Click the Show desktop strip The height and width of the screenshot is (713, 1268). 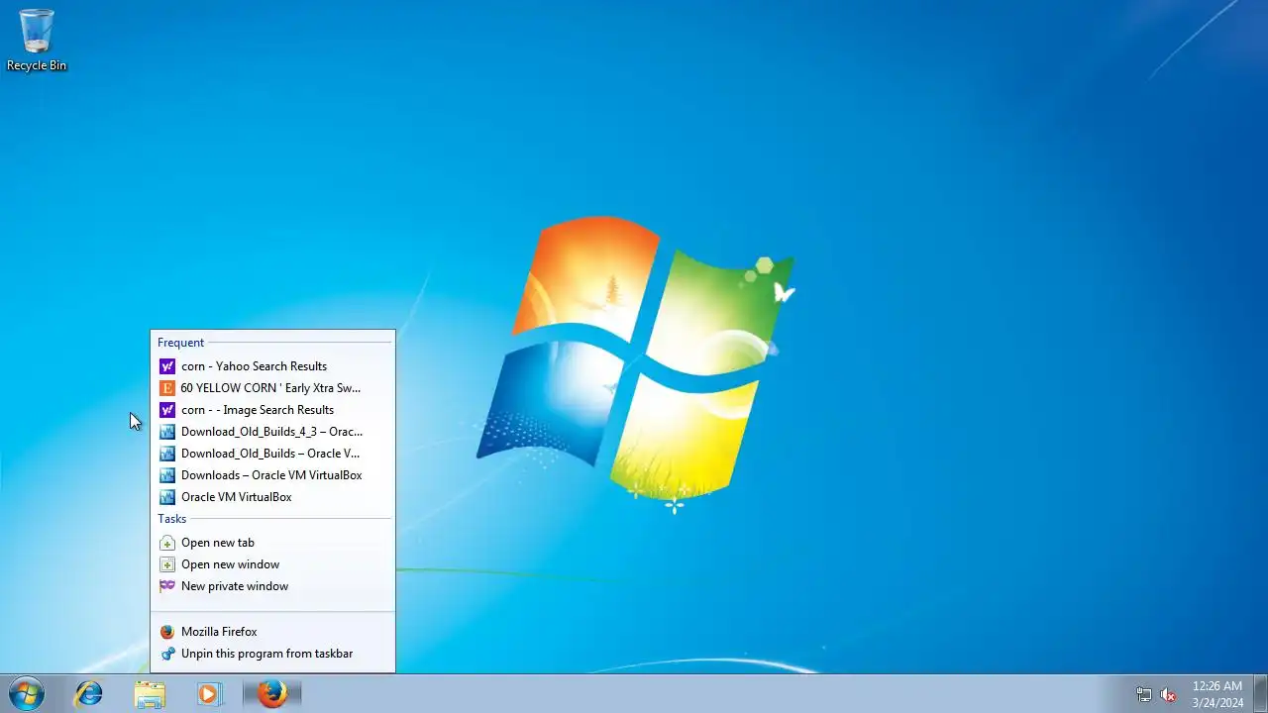(1260, 694)
